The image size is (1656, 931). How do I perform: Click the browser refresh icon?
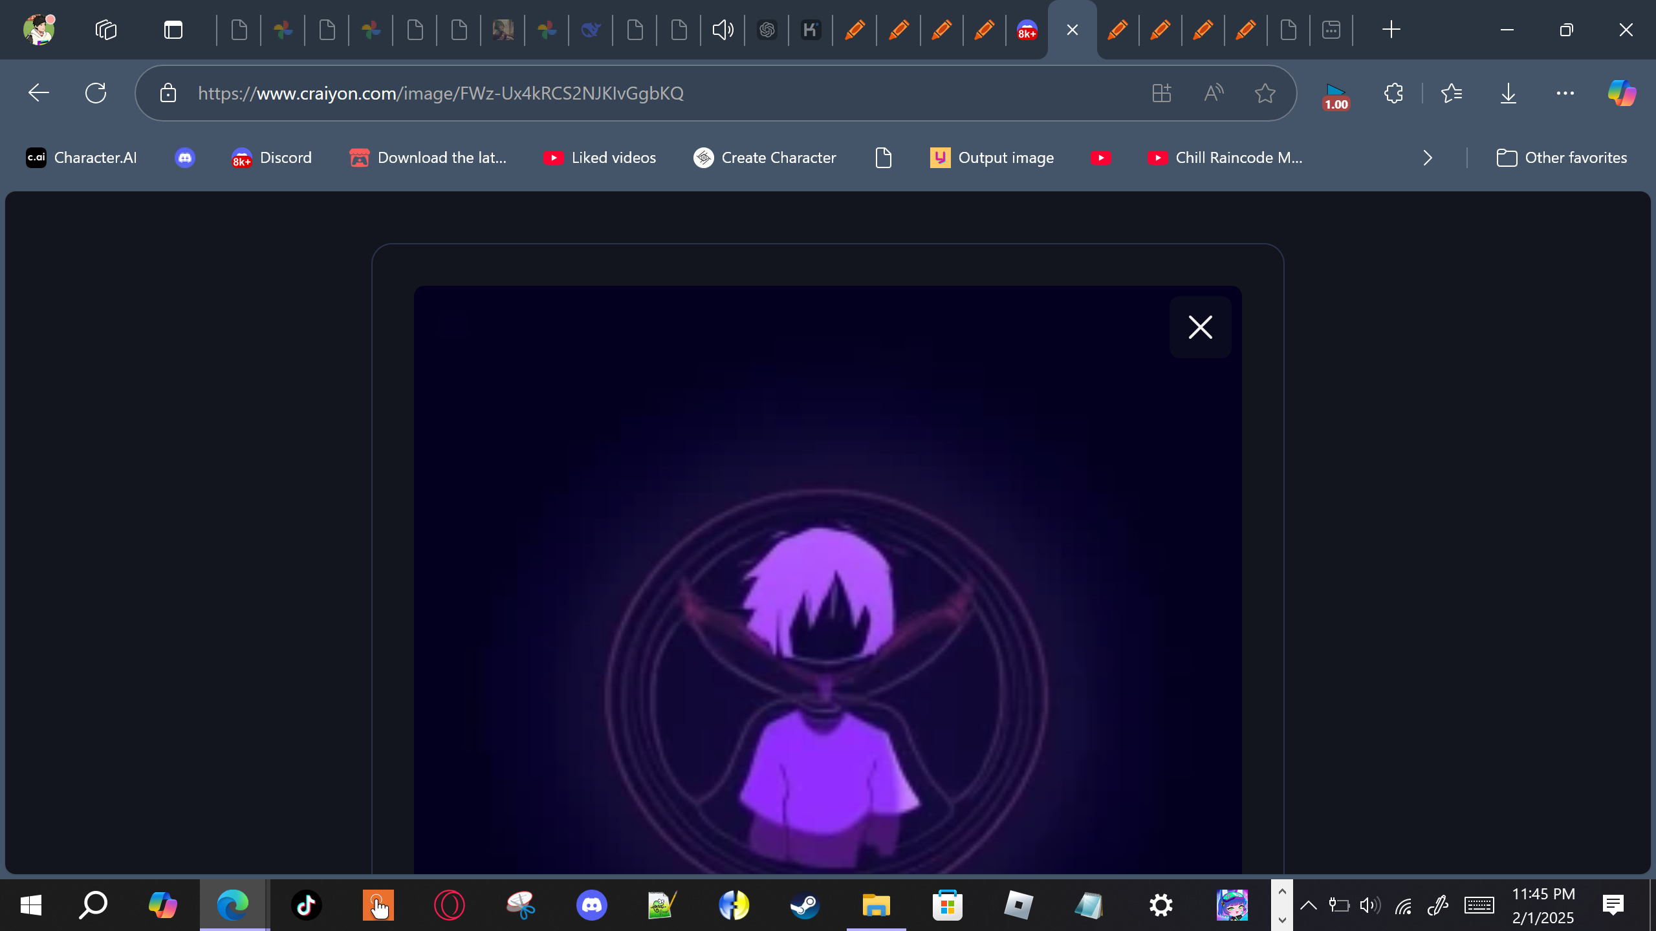point(96,93)
